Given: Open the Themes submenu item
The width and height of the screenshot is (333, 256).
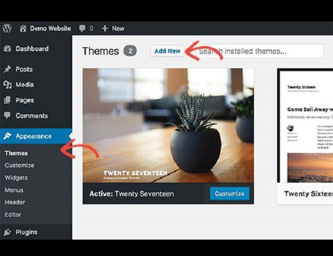Looking at the screenshot, I should [16, 153].
